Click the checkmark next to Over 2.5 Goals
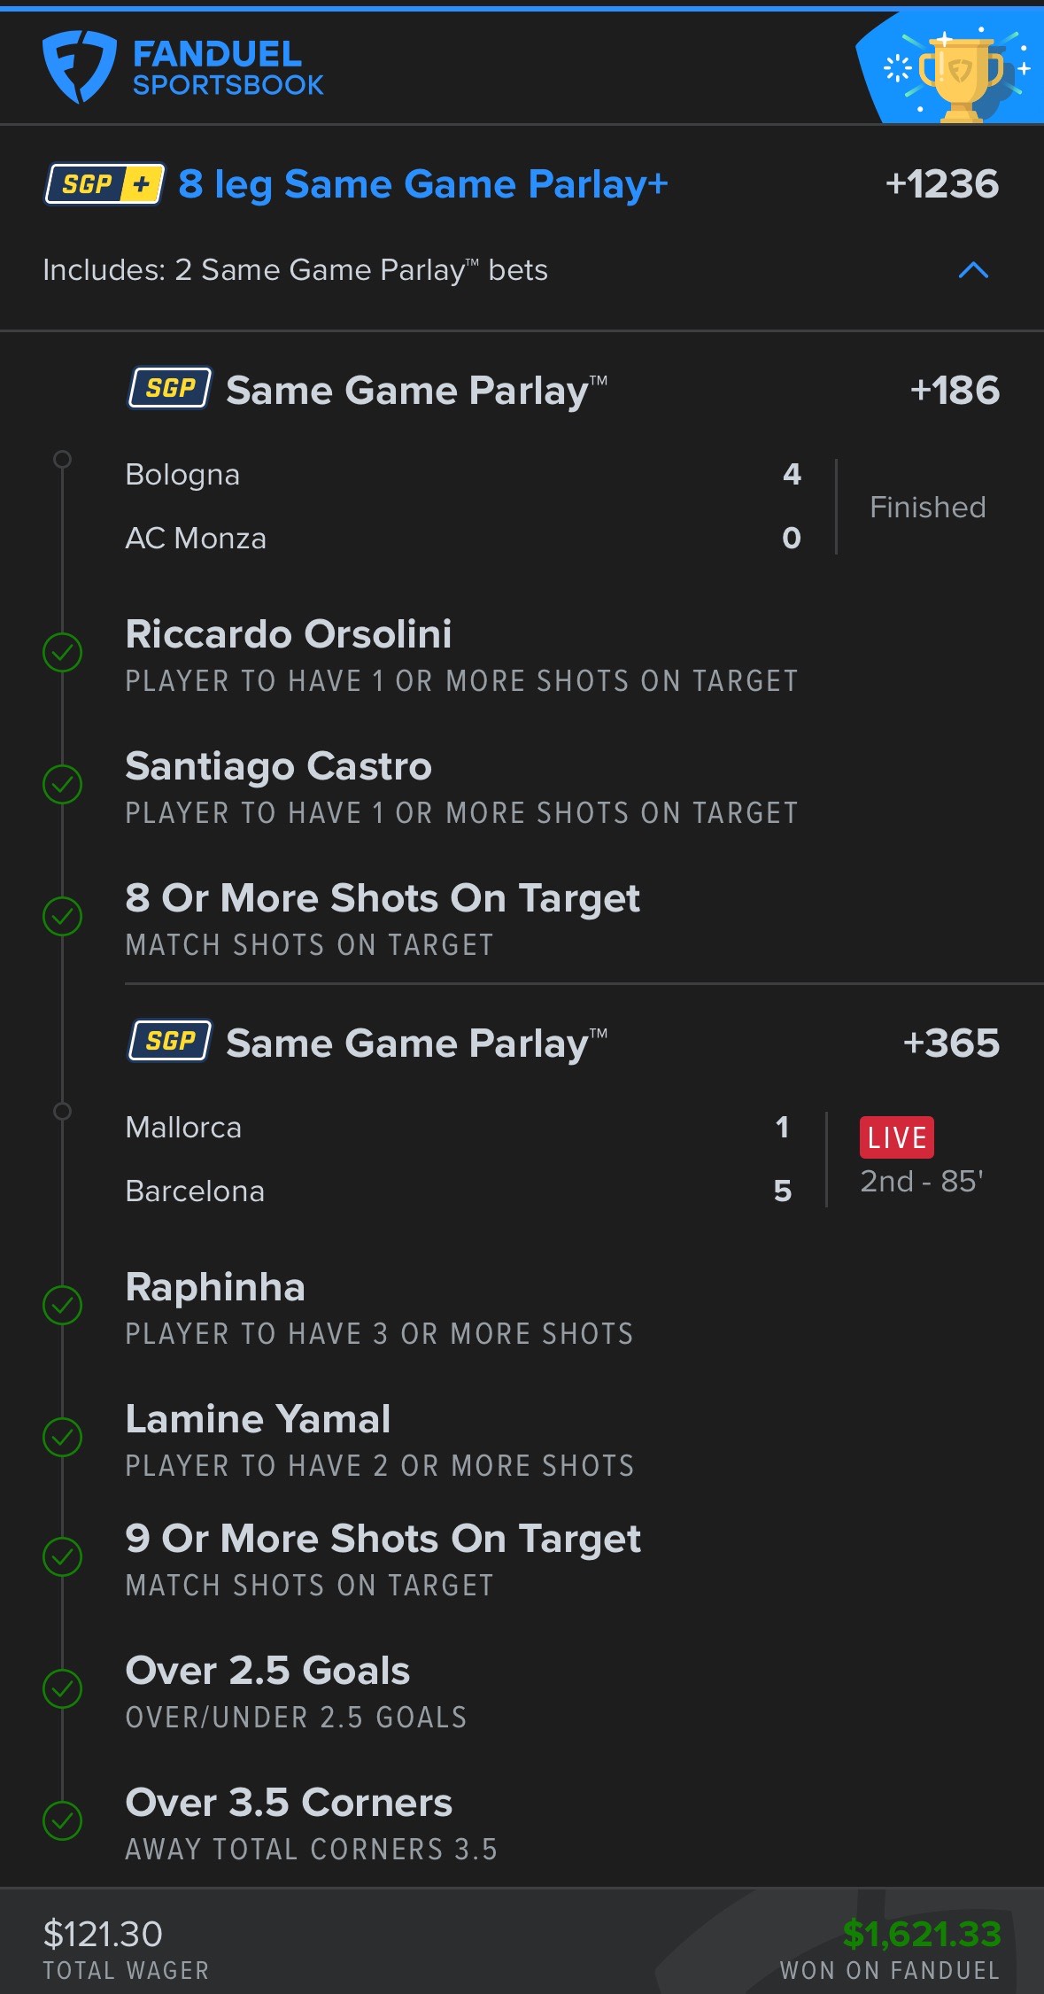This screenshot has width=1044, height=1994. point(63,1688)
